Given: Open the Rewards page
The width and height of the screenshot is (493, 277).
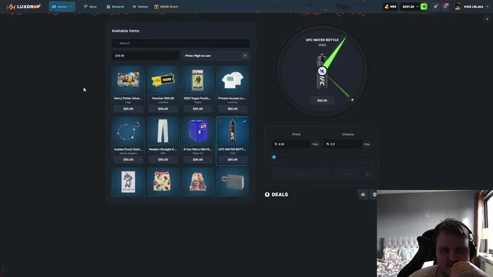Looking at the screenshot, I should (x=116, y=6).
